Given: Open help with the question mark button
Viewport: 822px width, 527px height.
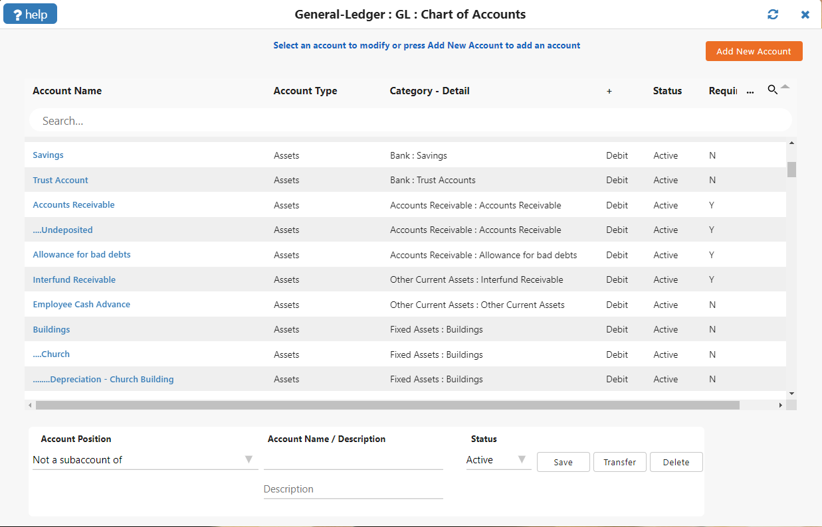Looking at the screenshot, I should click(31, 14).
